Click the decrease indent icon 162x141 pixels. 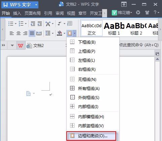tap(33, 23)
